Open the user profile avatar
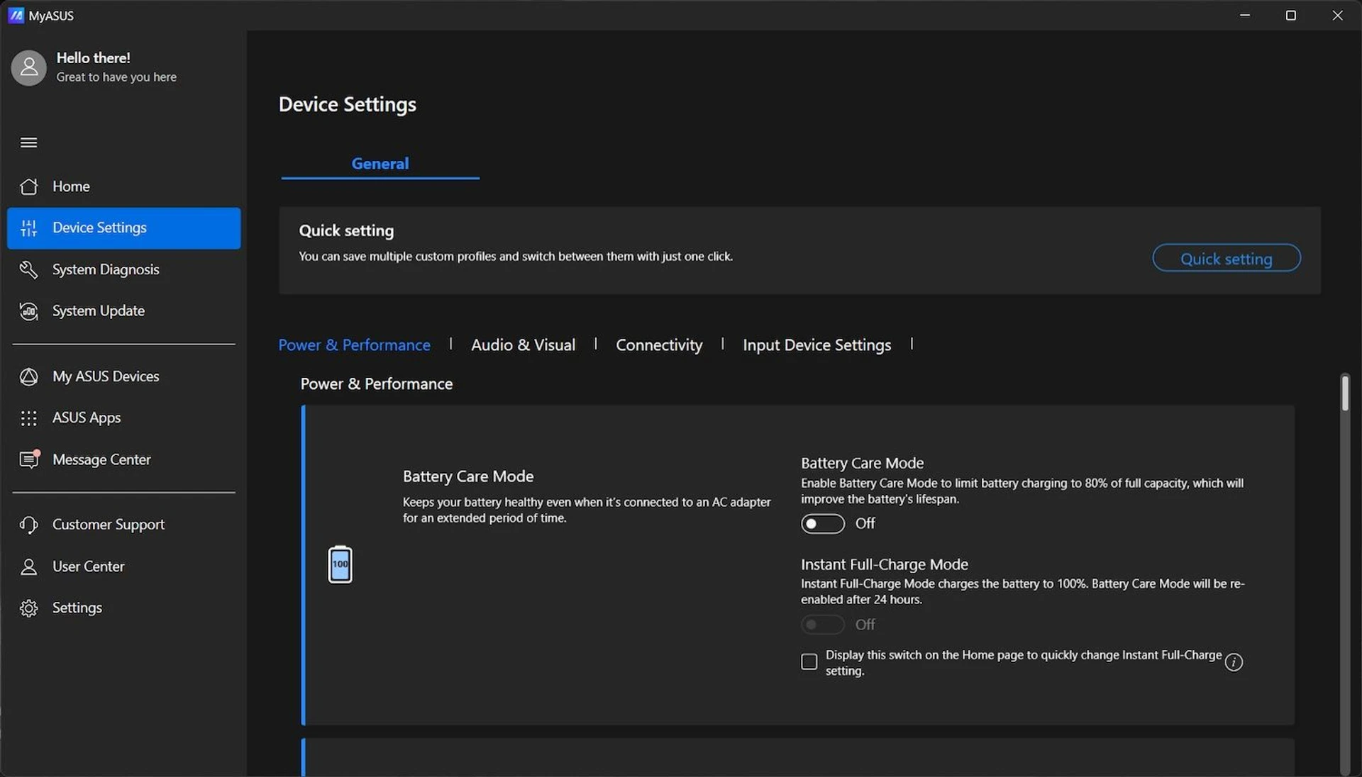The width and height of the screenshot is (1362, 777). point(29,67)
